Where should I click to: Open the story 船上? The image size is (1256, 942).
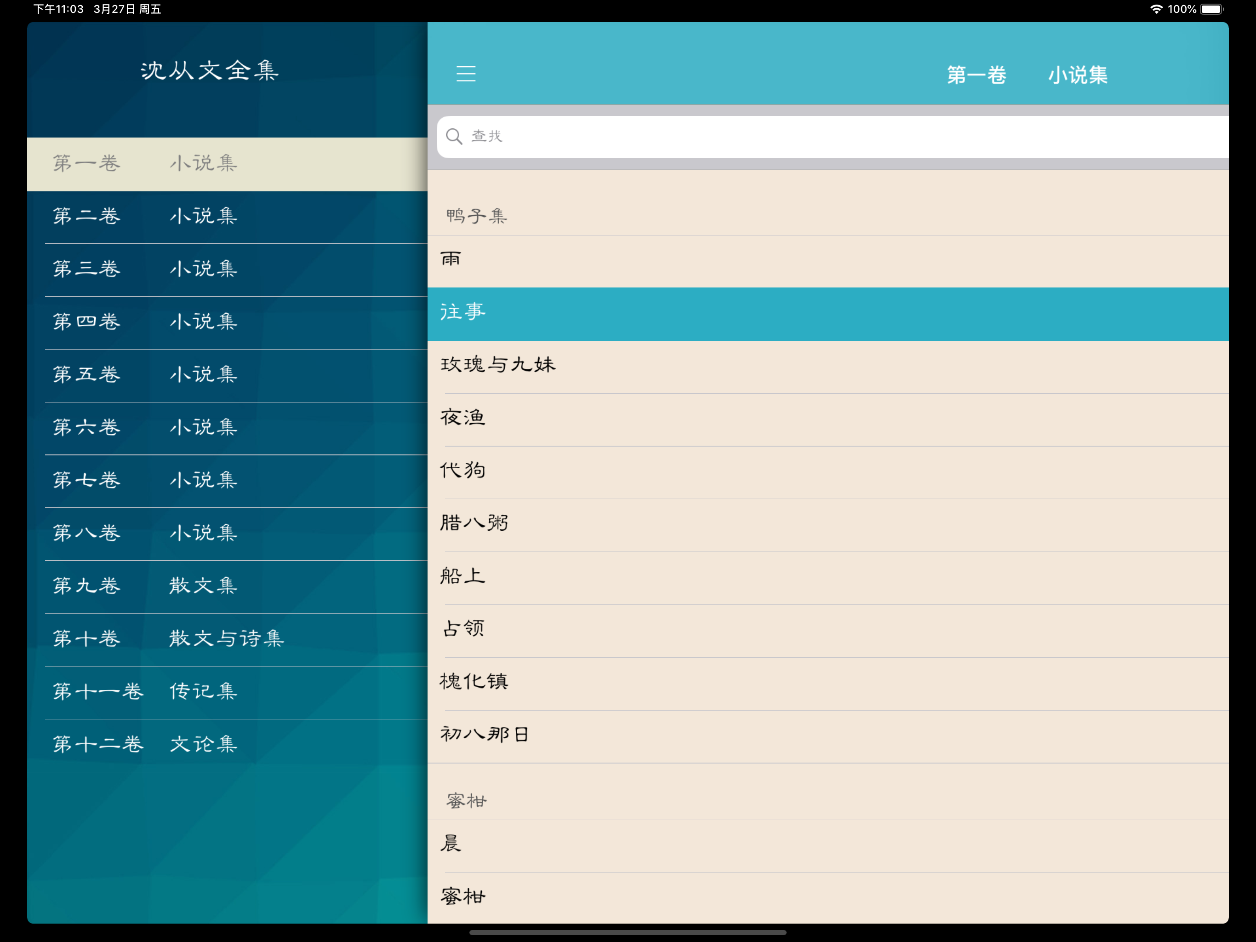(828, 578)
